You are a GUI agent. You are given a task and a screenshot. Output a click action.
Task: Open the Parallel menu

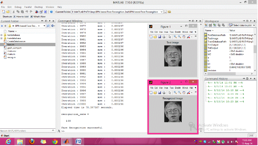point(28,7)
